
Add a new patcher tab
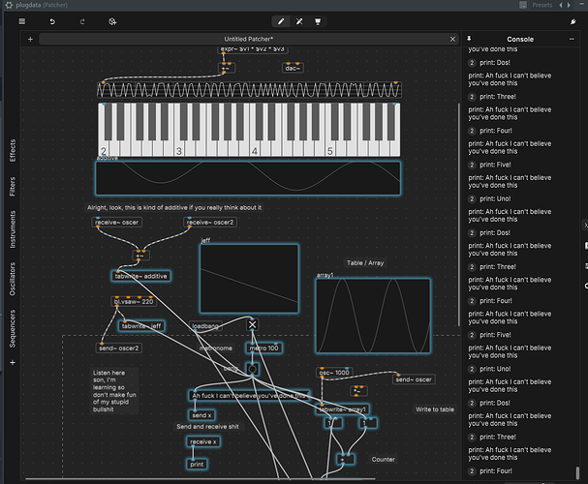(x=30, y=39)
